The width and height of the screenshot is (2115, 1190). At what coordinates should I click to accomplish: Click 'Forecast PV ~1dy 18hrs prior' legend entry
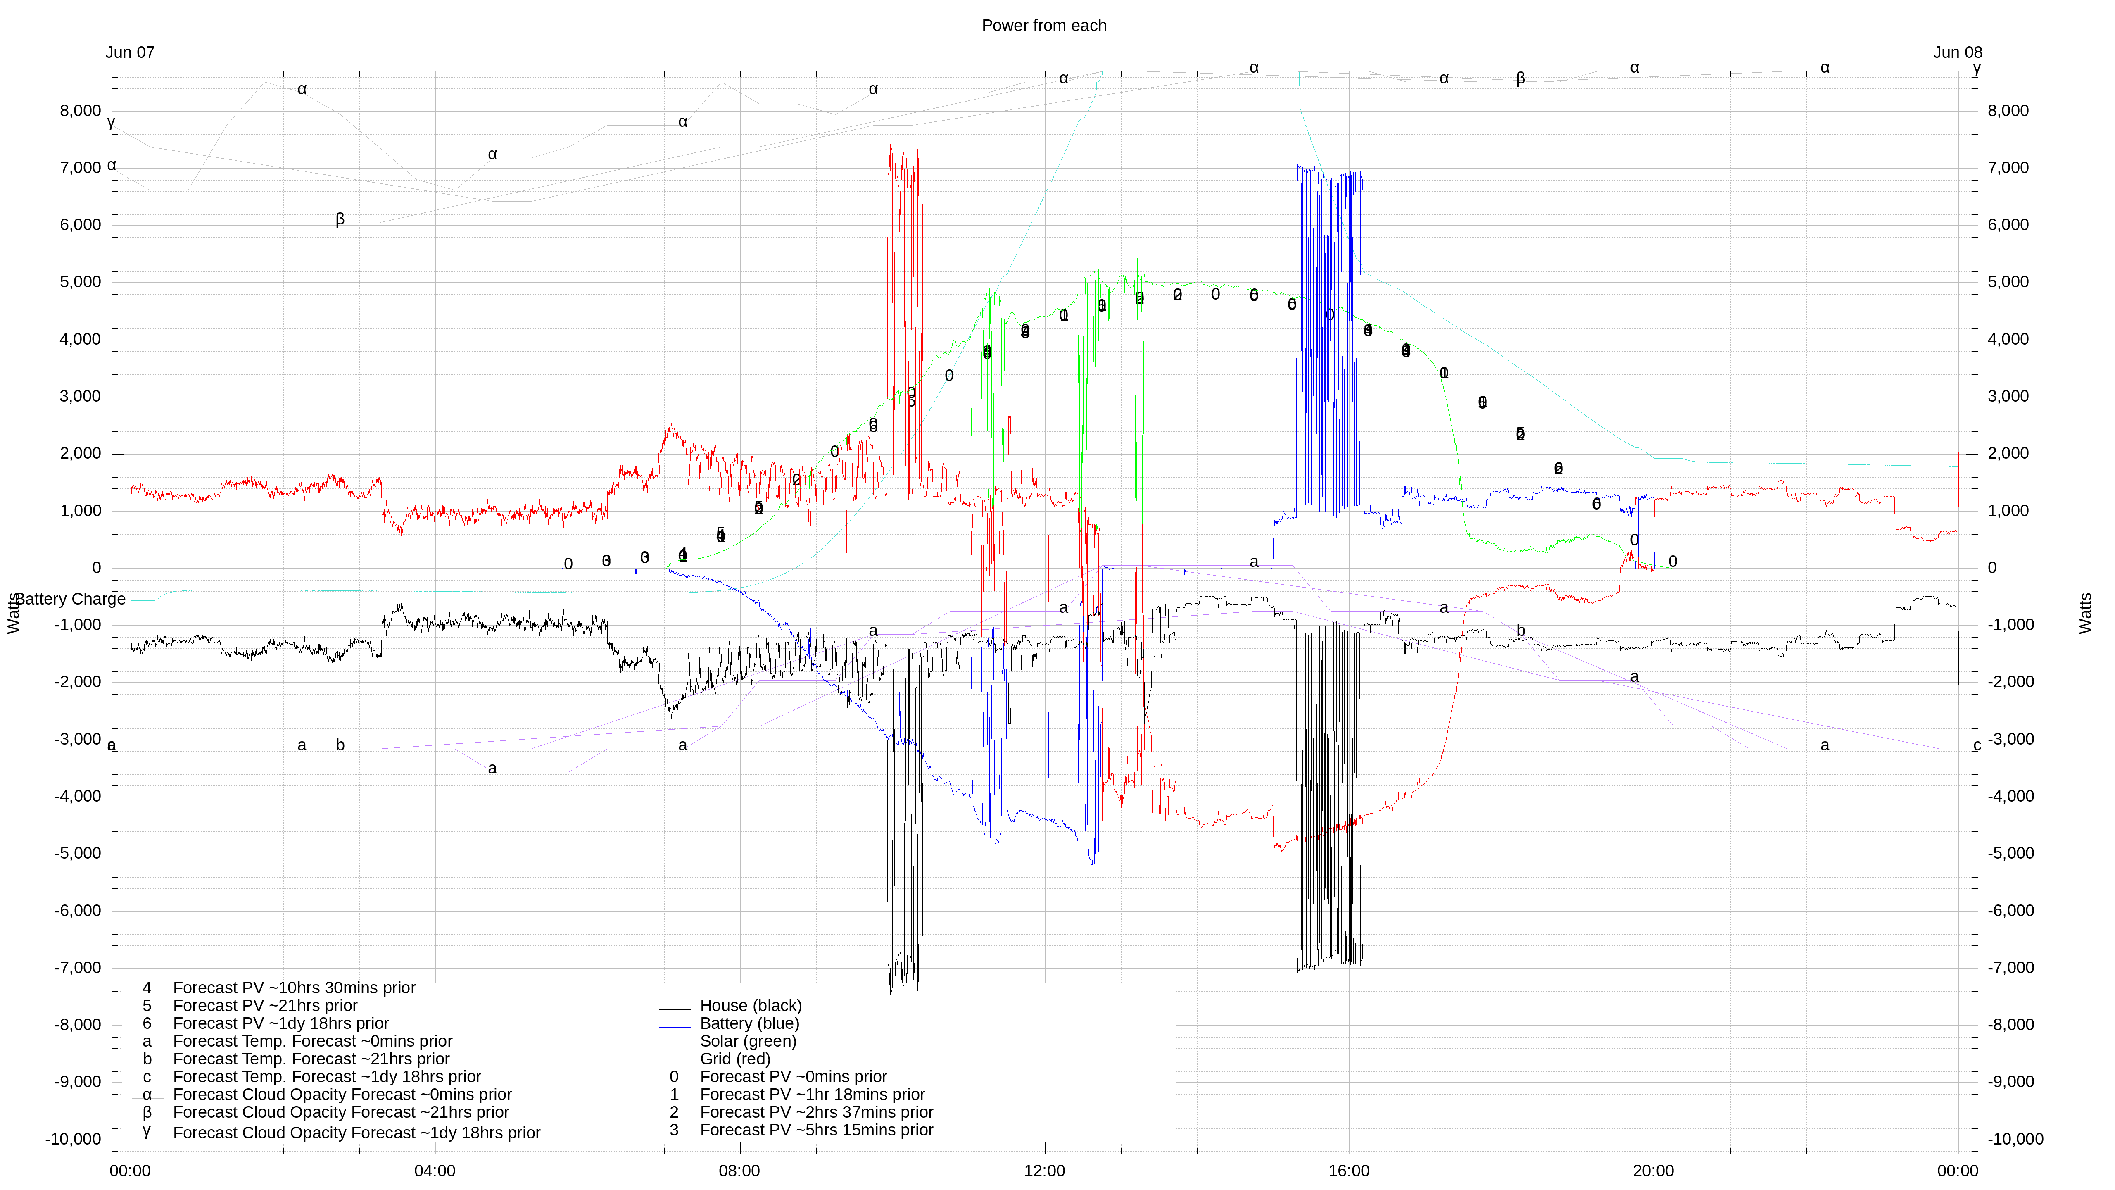281,1023
